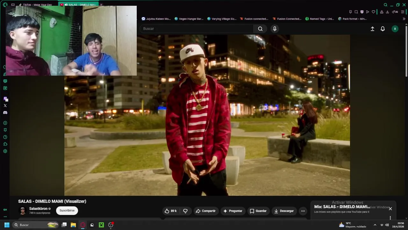
Task: Open the Easy Setup sliders icon
Action: 403,12
